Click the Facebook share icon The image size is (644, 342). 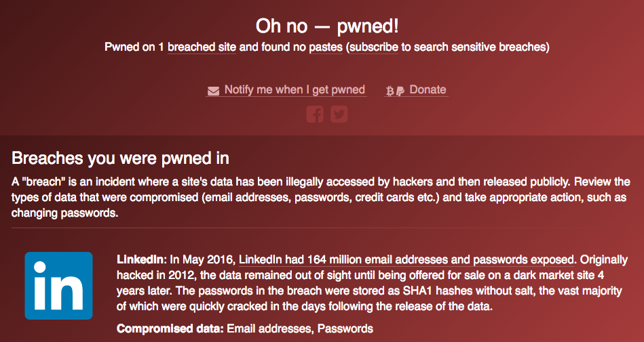pos(314,114)
